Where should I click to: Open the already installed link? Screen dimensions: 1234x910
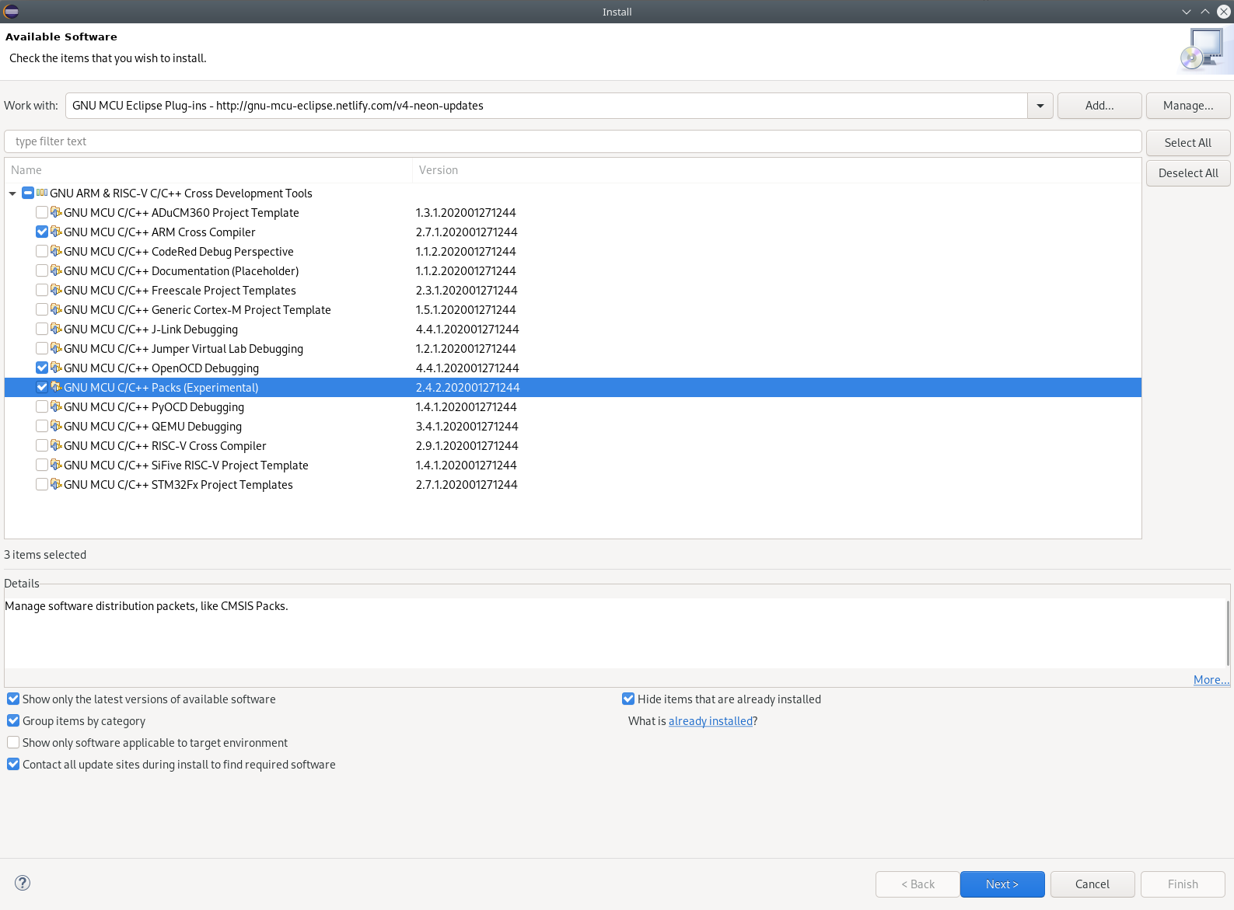(711, 721)
